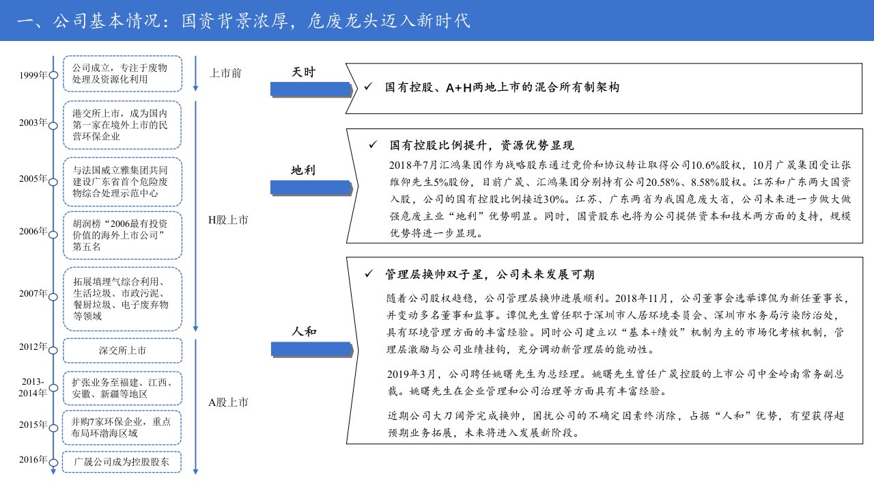Click the 地利 heading

pos(304,170)
